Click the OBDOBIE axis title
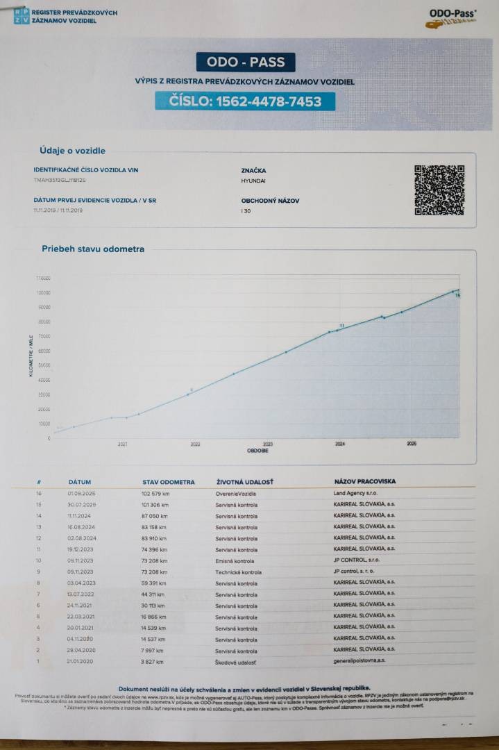The height and width of the screenshot is (750, 499). (257, 451)
